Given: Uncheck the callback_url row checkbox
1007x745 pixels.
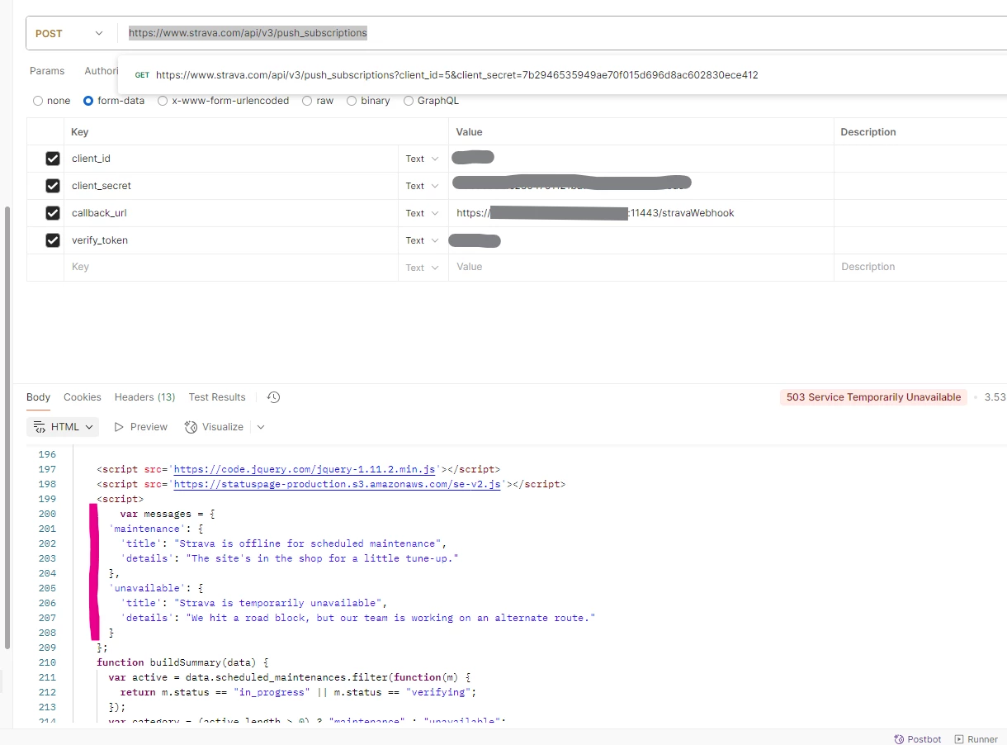Looking at the screenshot, I should tap(53, 213).
